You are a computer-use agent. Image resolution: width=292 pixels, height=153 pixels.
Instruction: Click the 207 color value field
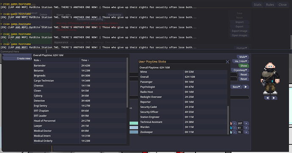click(x=240, y=123)
